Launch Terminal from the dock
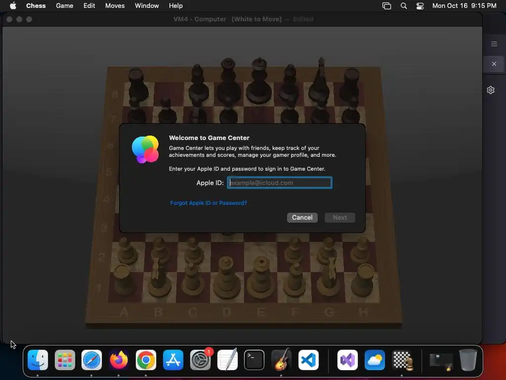This screenshot has height=380, width=506. [x=254, y=360]
